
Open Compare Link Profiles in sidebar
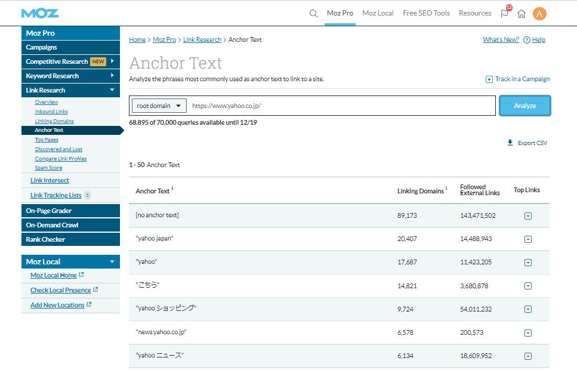[61, 159]
